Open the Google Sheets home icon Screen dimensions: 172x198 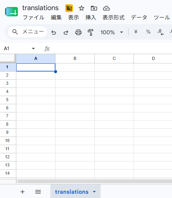click(11, 12)
